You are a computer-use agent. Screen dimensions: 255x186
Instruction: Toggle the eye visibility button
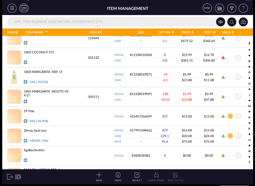(220, 22)
